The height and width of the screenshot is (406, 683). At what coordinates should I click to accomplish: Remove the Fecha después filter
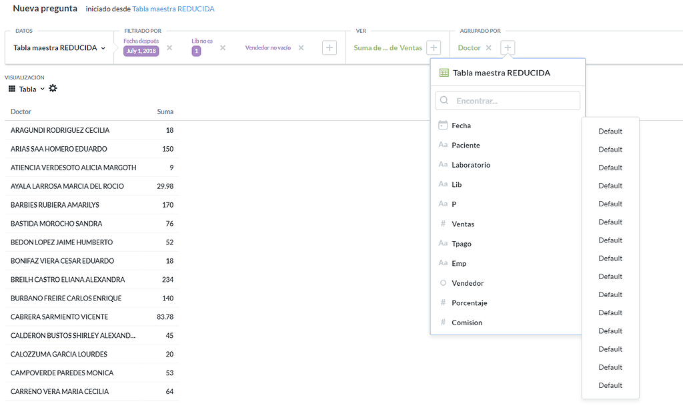click(169, 48)
